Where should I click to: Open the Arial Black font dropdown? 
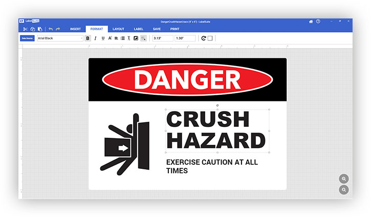pos(59,38)
